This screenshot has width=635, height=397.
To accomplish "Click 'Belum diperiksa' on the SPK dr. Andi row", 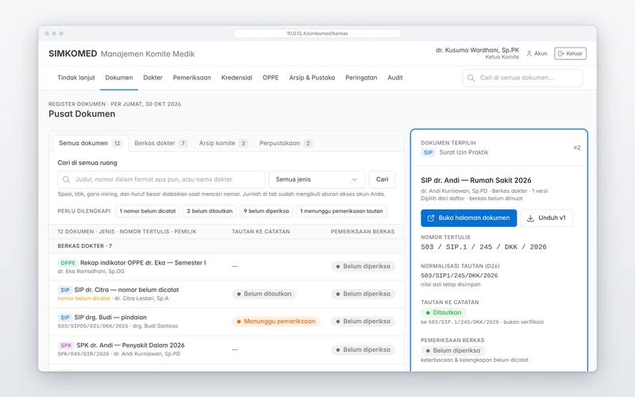I will coord(363,350).
